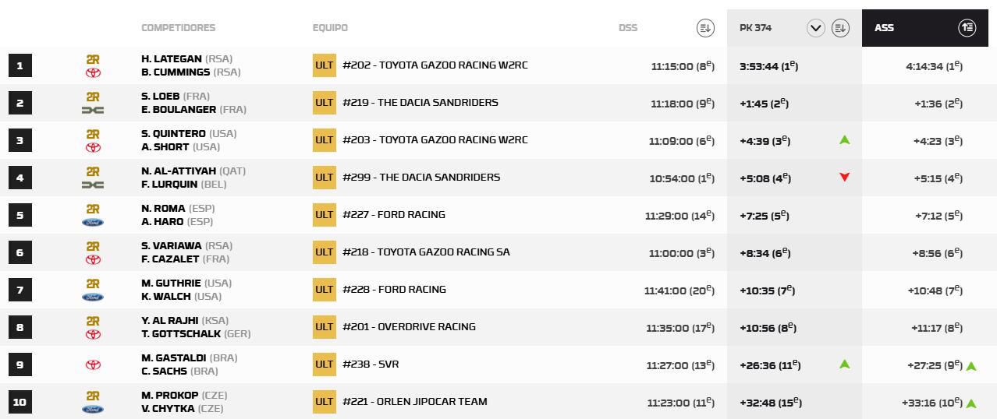Click the 10:54:00 (1E) start time
Image resolution: width=997 pixels, height=419 pixels.
pyautogui.click(x=682, y=178)
